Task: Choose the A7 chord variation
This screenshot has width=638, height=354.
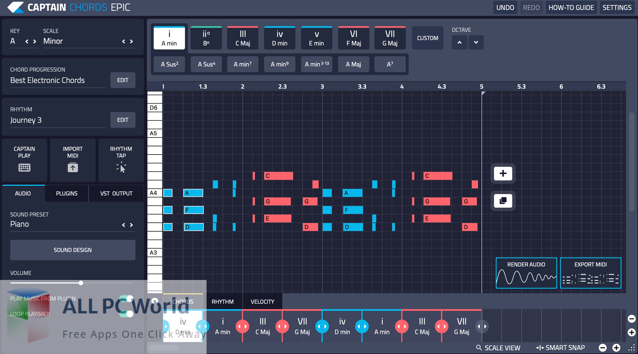Action: [390, 64]
